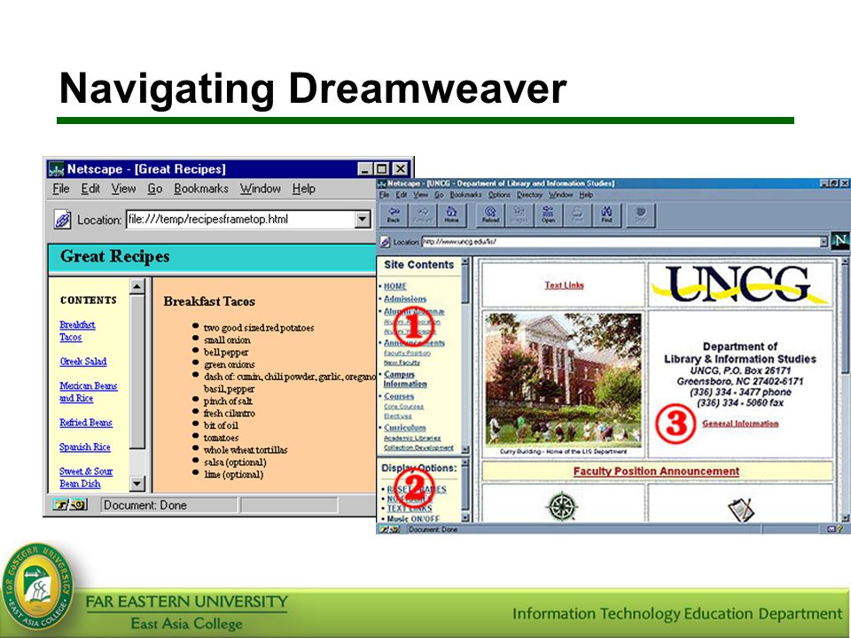Click the scroll up arrow in recipes Contents frame

pos(137,286)
